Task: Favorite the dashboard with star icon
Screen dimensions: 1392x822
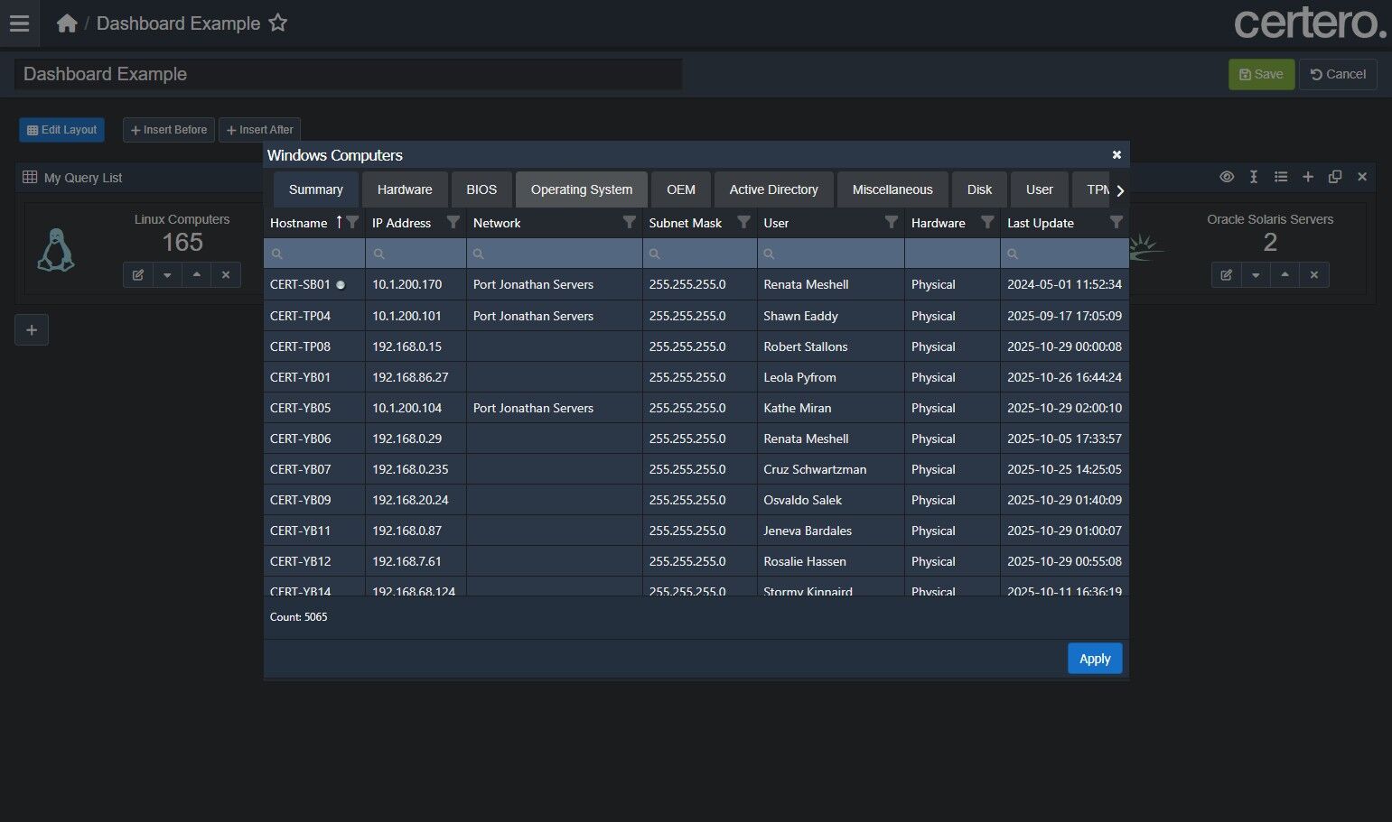Action: (278, 23)
